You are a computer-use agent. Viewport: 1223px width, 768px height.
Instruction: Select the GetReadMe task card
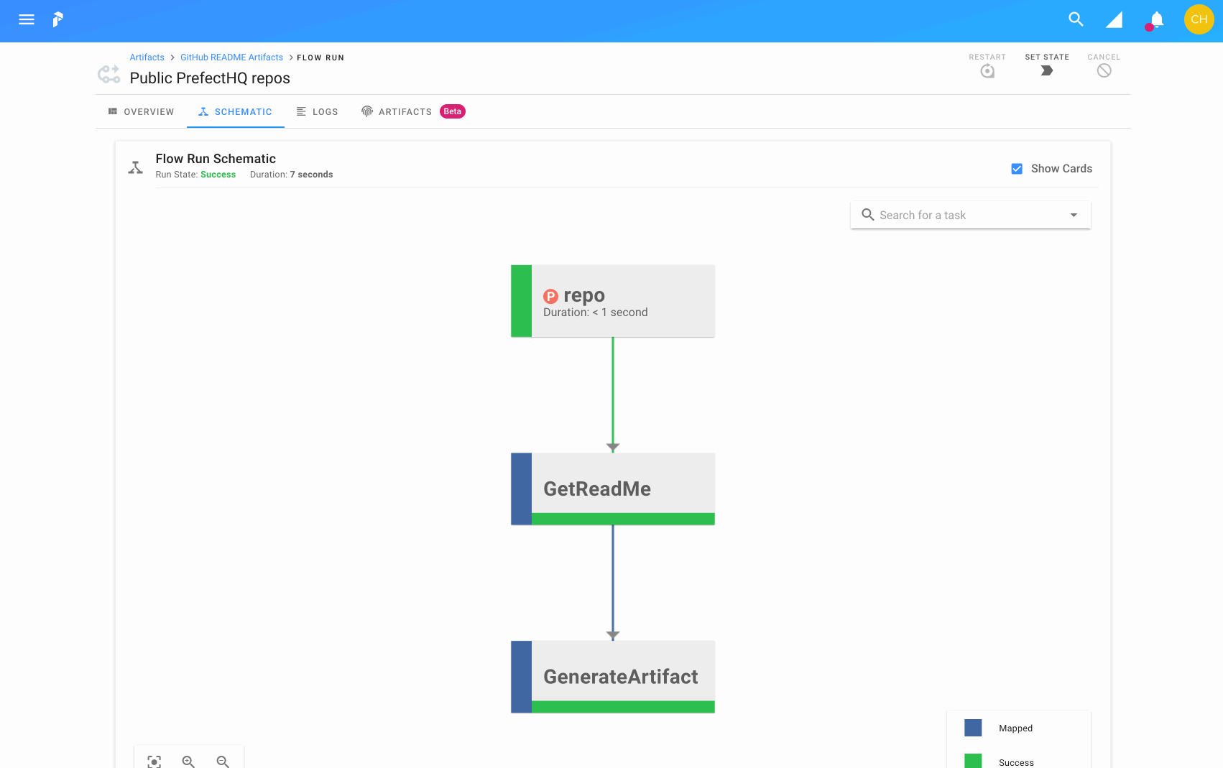(613, 489)
